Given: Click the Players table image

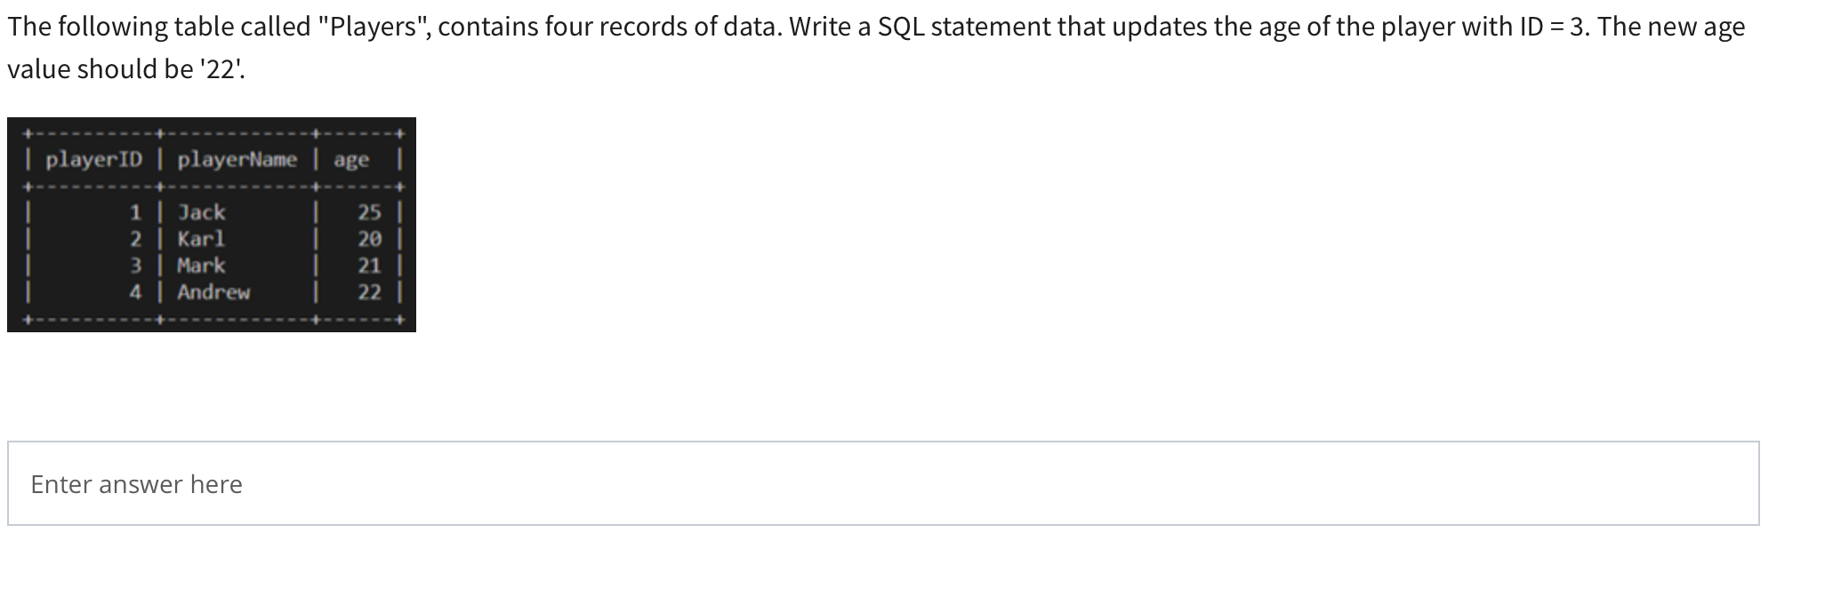Looking at the screenshot, I should click(x=211, y=225).
